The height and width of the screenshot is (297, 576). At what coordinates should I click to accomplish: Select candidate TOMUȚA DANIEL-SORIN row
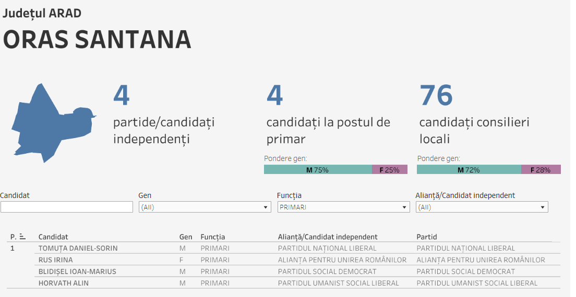(78, 249)
